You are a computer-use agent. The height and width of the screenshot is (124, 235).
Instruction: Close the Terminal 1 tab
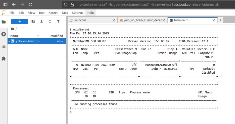tap(214, 20)
